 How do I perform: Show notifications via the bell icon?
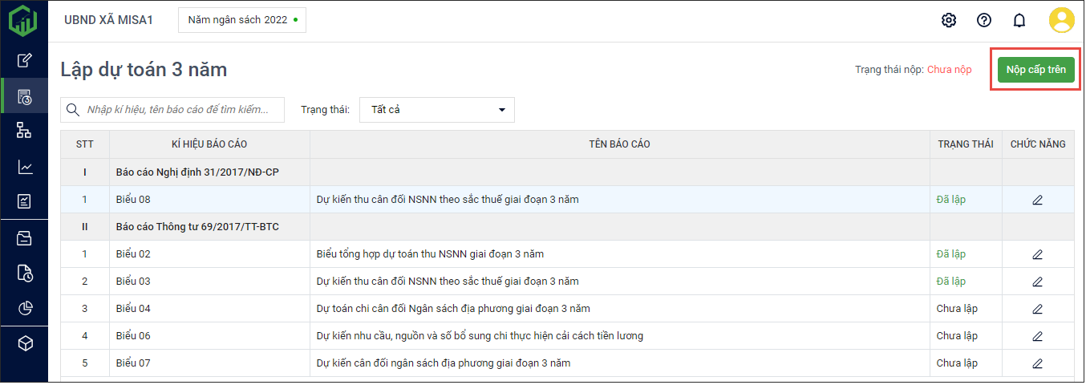click(1019, 20)
